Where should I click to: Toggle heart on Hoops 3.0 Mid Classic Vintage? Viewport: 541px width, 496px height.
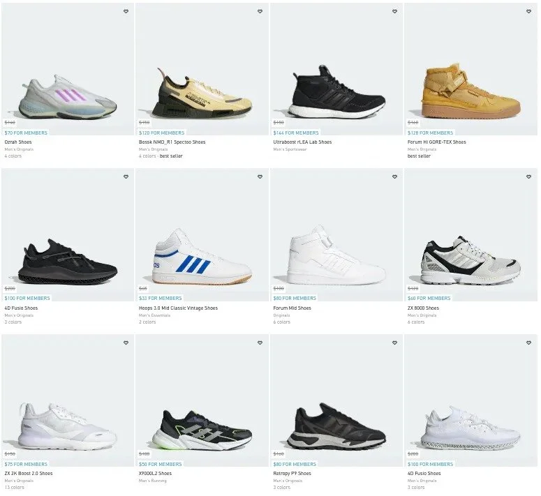coord(260,176)
